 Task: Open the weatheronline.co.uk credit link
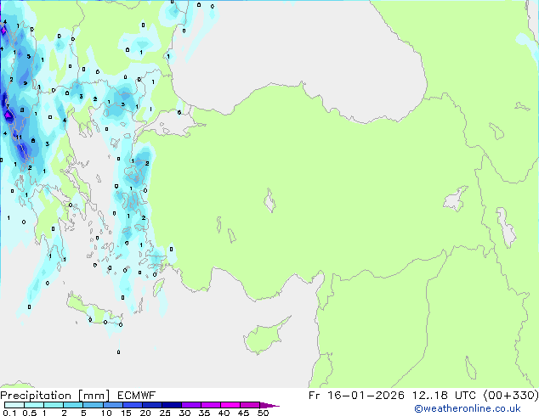coord(467,408)
